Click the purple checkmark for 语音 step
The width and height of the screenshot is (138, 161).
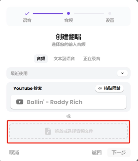pyautogui.click(x=27, y=13)
